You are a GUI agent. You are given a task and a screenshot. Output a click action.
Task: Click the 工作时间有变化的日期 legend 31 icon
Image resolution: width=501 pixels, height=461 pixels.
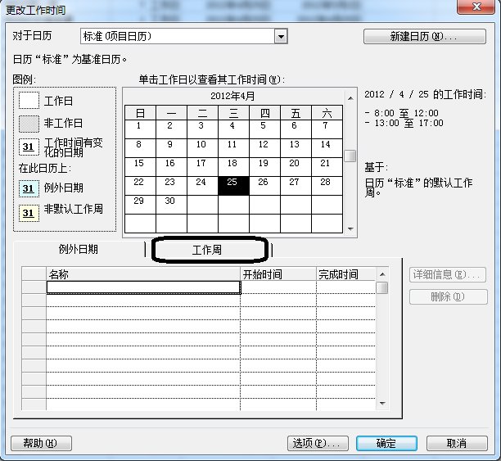[29, 147]
